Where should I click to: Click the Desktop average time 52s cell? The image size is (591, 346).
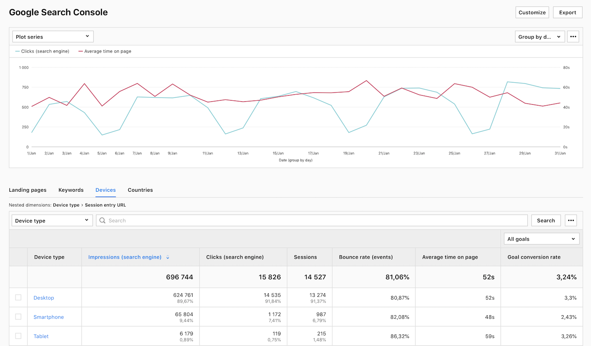(x=490, y=298)
